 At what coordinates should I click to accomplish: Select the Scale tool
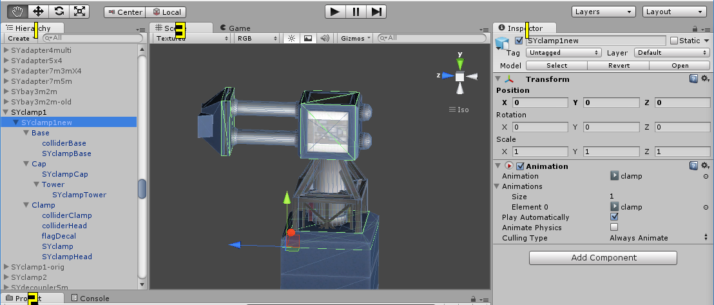click(x=79, y=12)
